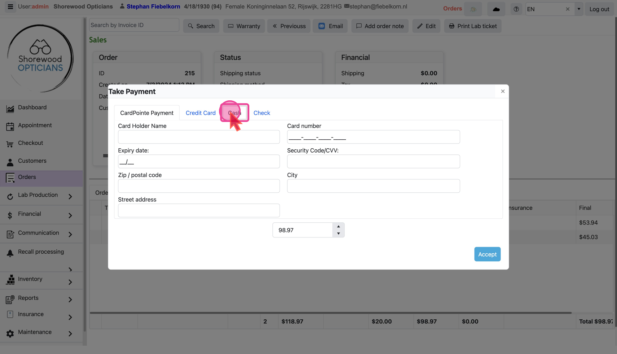The image size is (617, 354).
Task: Close the Take Payment dialog
Action: [503, 91]
